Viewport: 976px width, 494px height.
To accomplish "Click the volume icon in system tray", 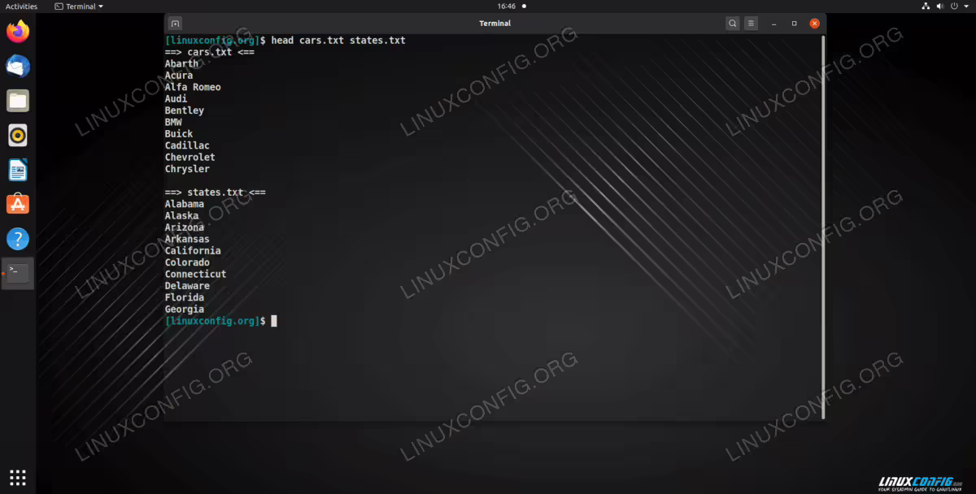I will pos(940,6).
